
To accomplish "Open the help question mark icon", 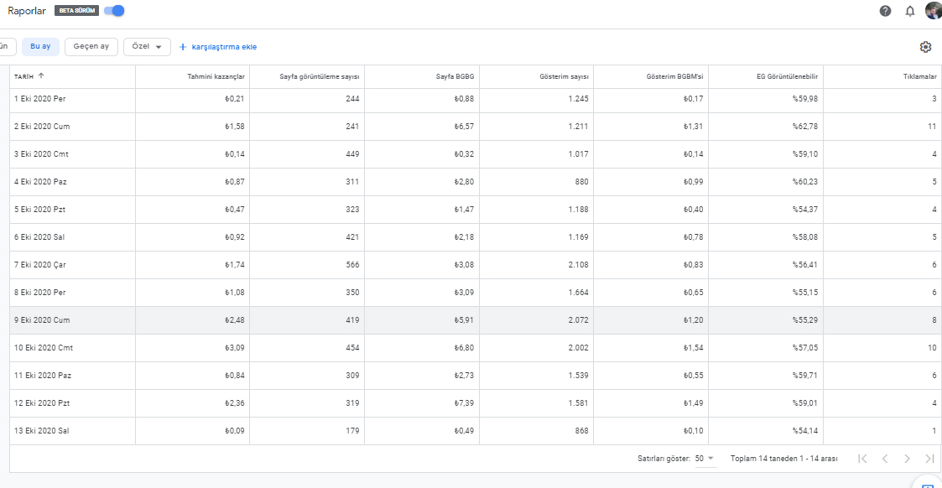I will pos(885,11).
